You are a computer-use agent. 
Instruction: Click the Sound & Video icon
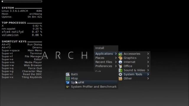click(120, 70)
